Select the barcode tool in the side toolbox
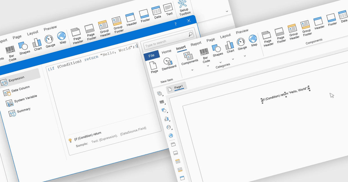The height and width of the screenshot is (182, 348). [162, 102]
